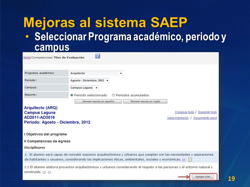Click the >> link after item 1.1

click(49, 172)
